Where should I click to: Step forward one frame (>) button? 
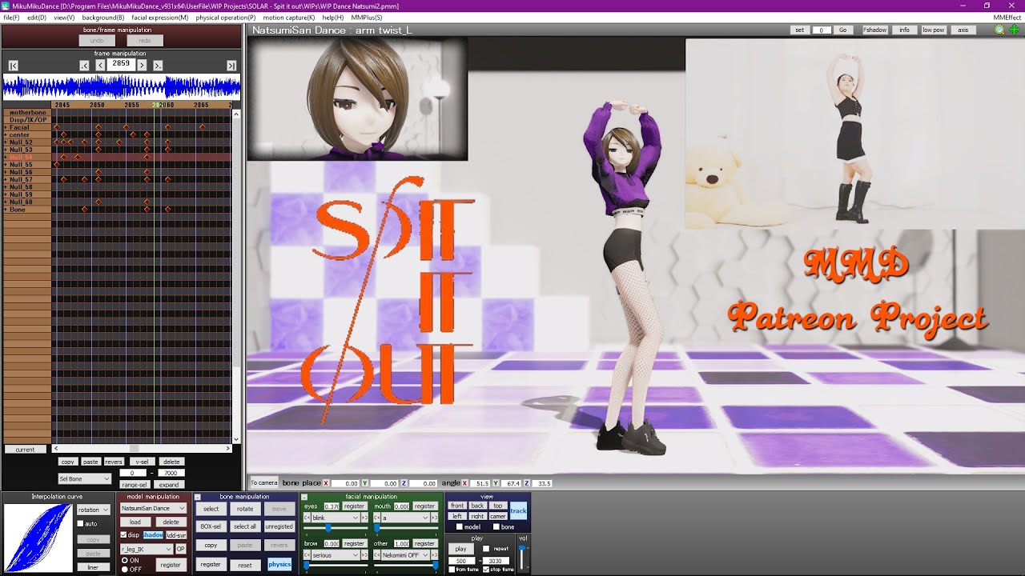pyautogui.click(x=142, y=66)
